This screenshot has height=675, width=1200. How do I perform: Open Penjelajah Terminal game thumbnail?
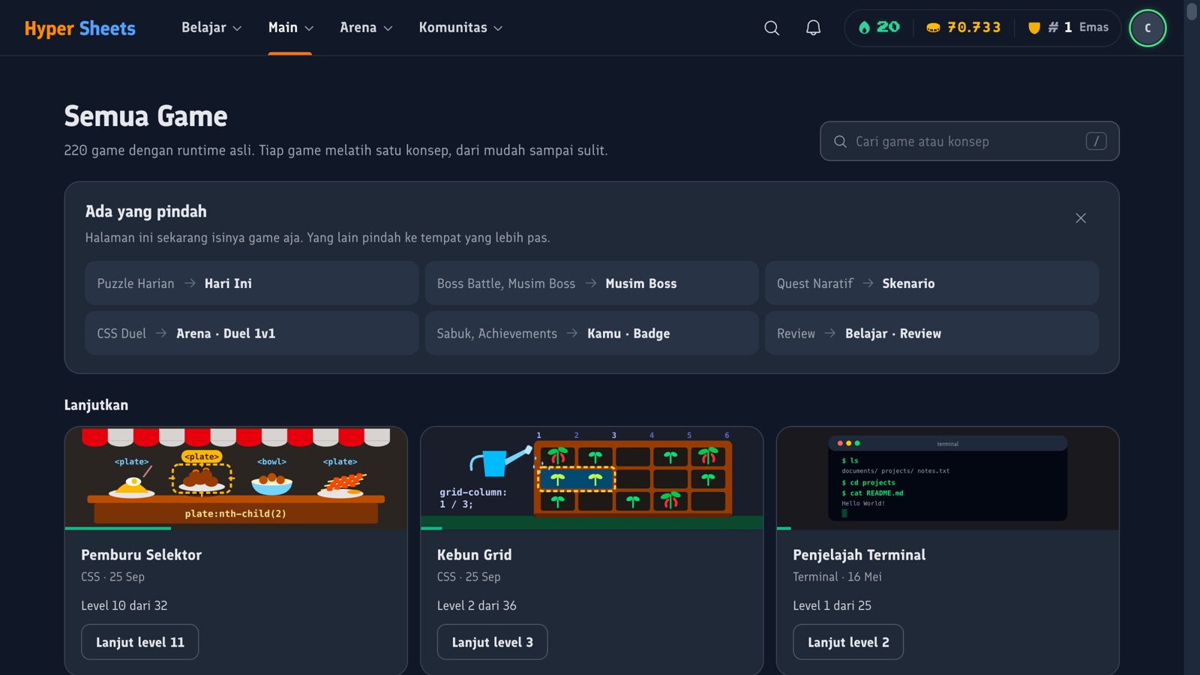tap(948, 478)
